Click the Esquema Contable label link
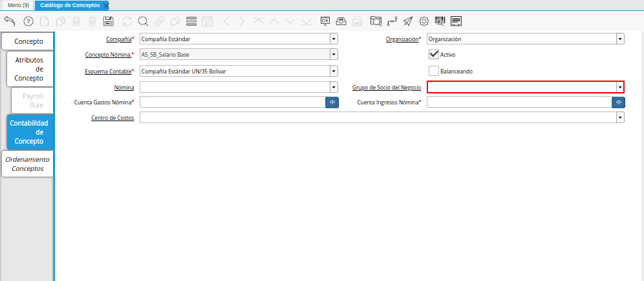 click(x=107, y=72)
